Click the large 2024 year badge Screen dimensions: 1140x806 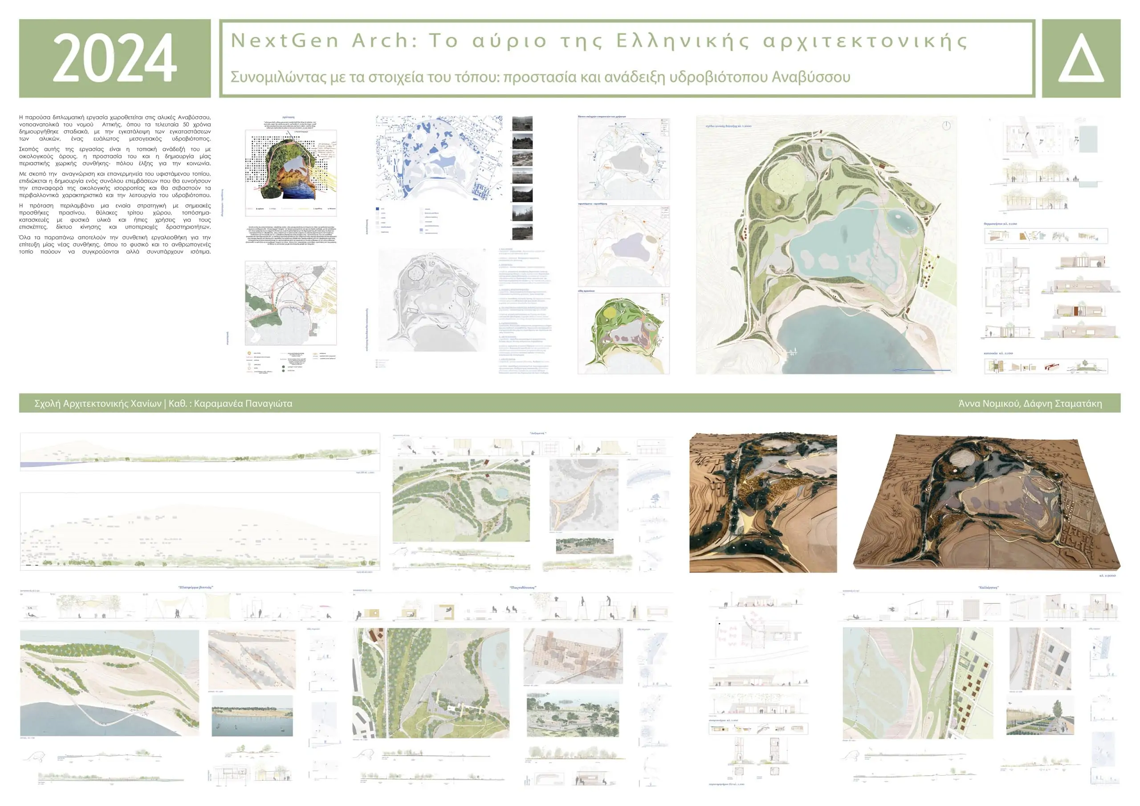click(115, 59)
